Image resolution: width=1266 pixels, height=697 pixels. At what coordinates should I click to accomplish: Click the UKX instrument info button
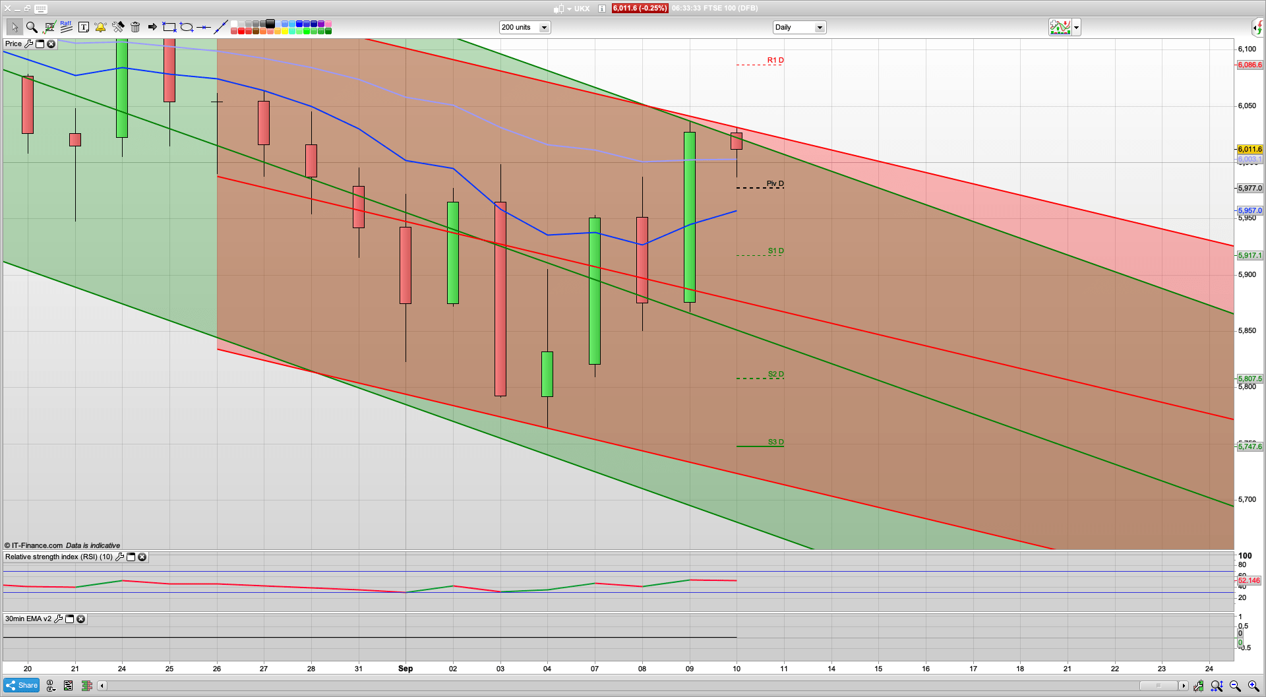tap(601, 9)
